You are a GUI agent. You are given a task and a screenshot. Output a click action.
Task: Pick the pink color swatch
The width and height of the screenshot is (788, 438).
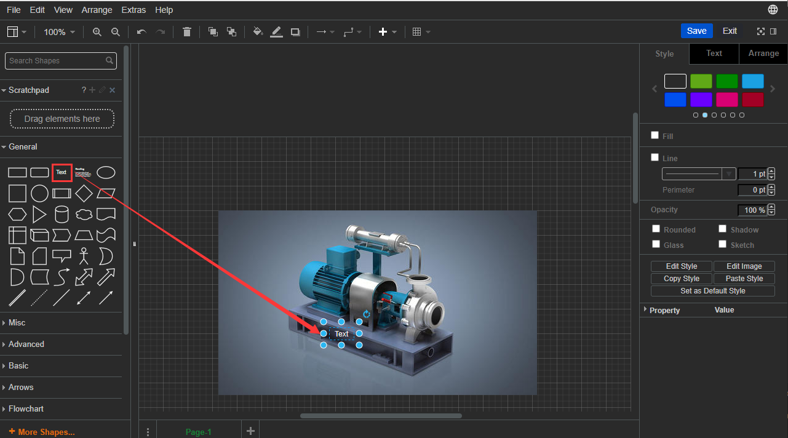click(x=727, y=100)
